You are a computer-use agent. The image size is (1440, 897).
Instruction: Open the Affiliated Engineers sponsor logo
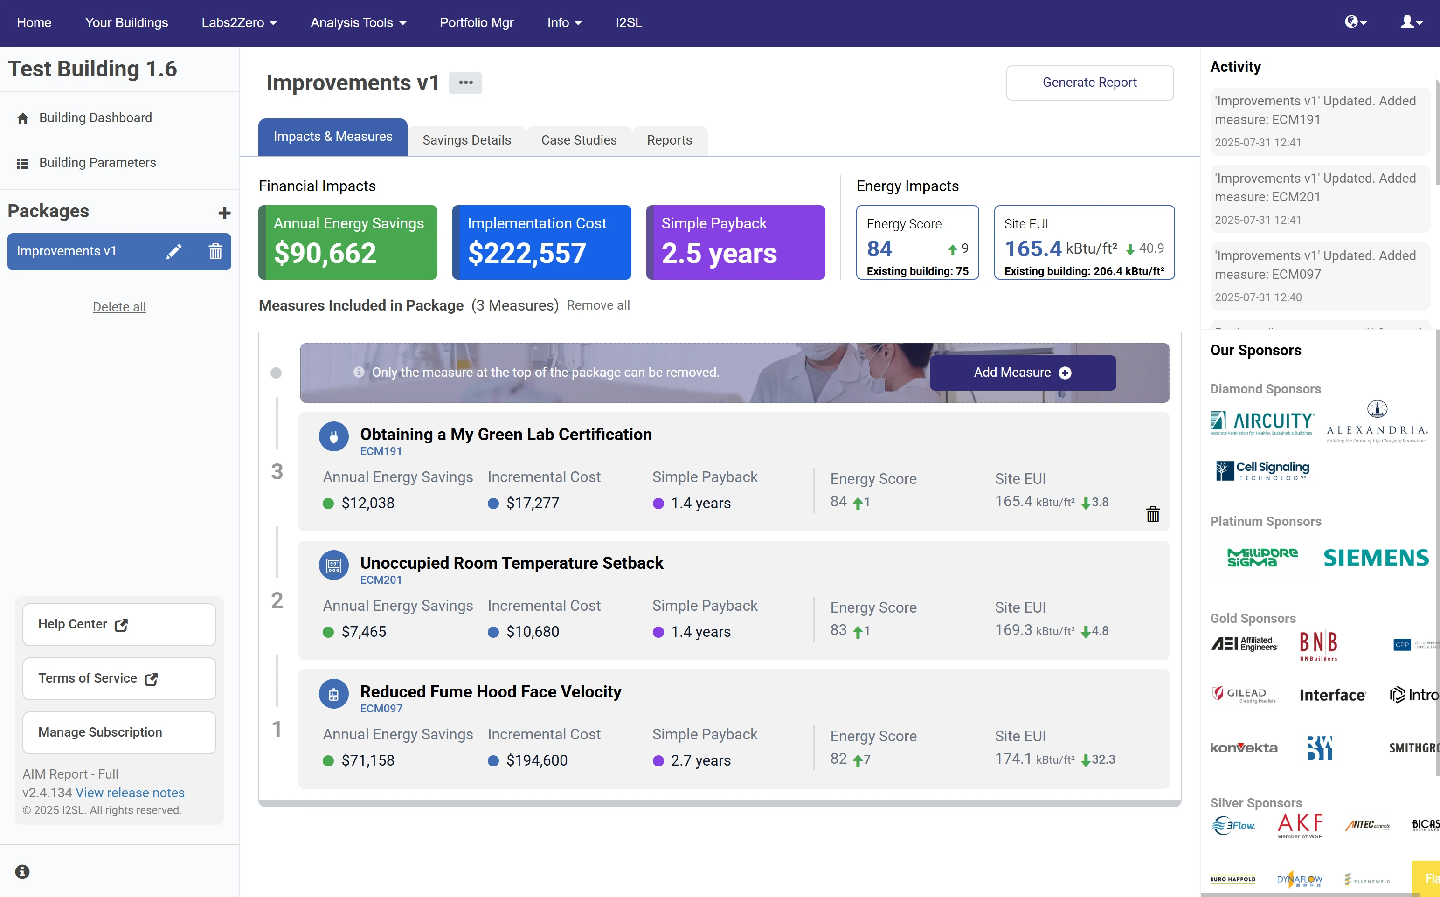(1244, 644)
